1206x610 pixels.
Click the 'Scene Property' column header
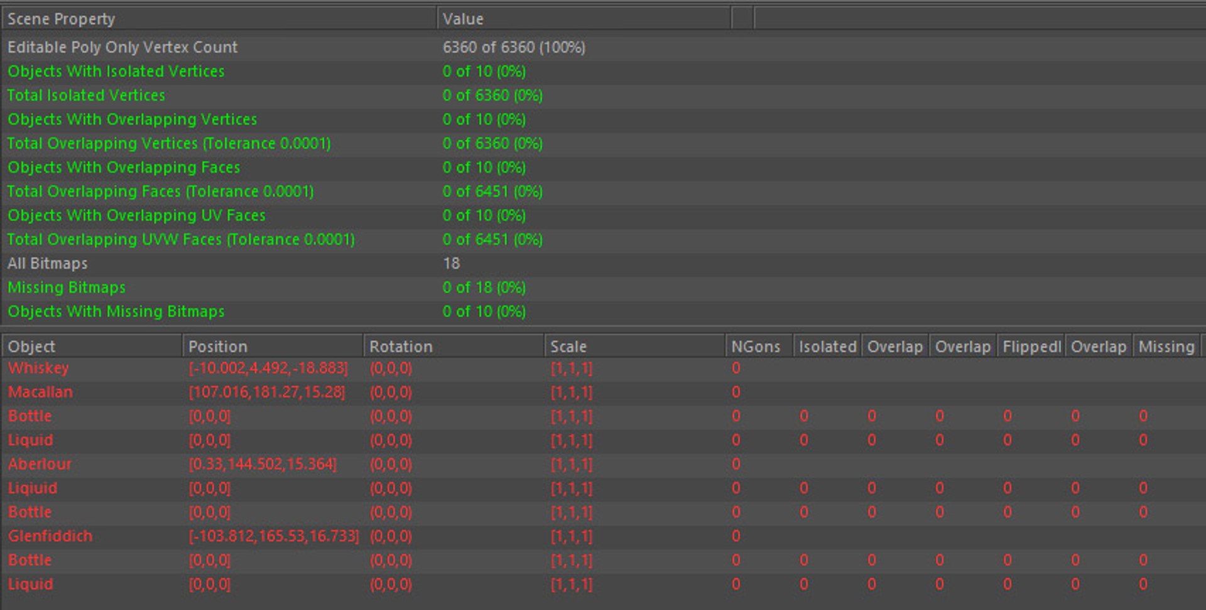click(219, 19)
